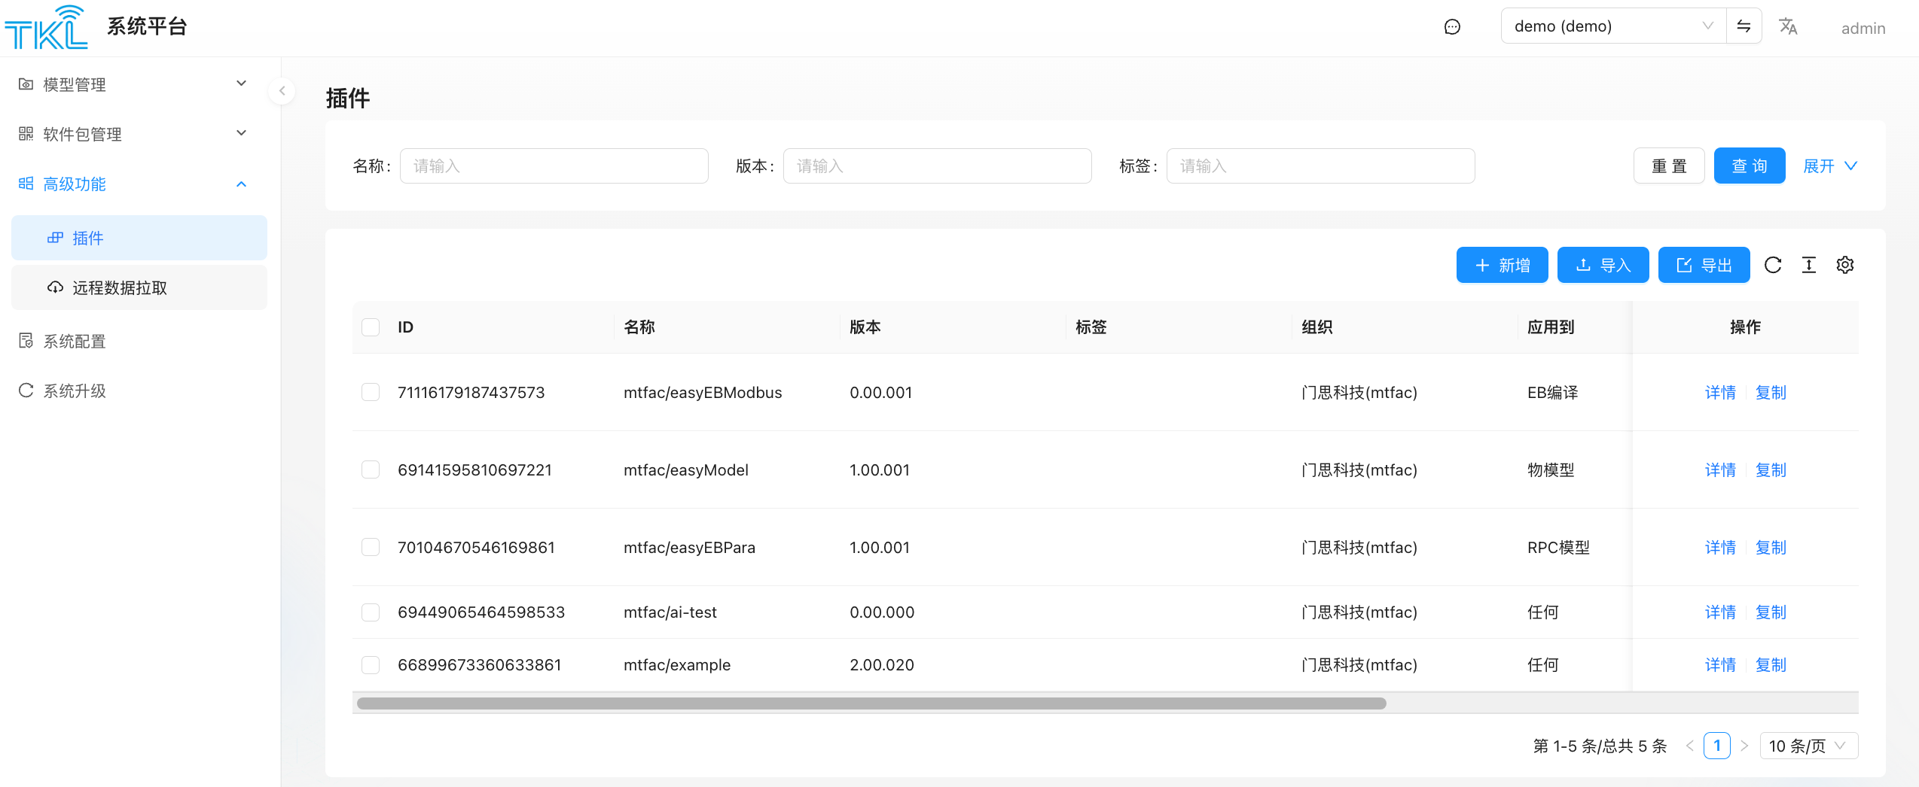Click 复制 for mtfac/easyModel

pyautogui.click(x=1771, y=469)
